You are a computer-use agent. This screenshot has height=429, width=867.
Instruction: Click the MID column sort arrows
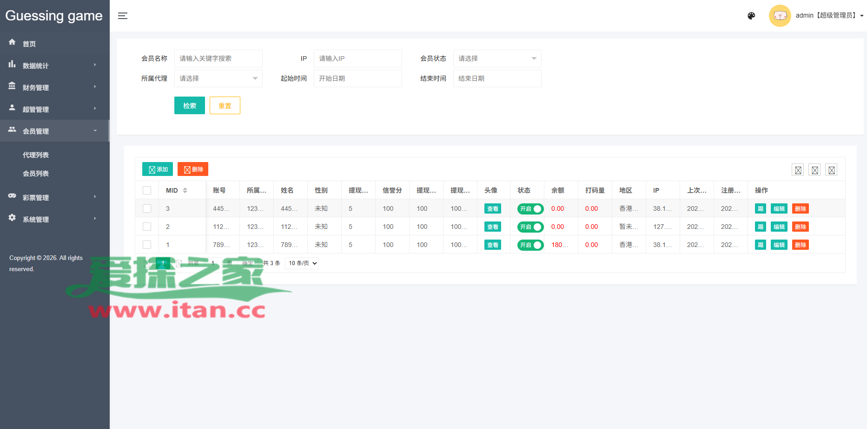[185, 190]
